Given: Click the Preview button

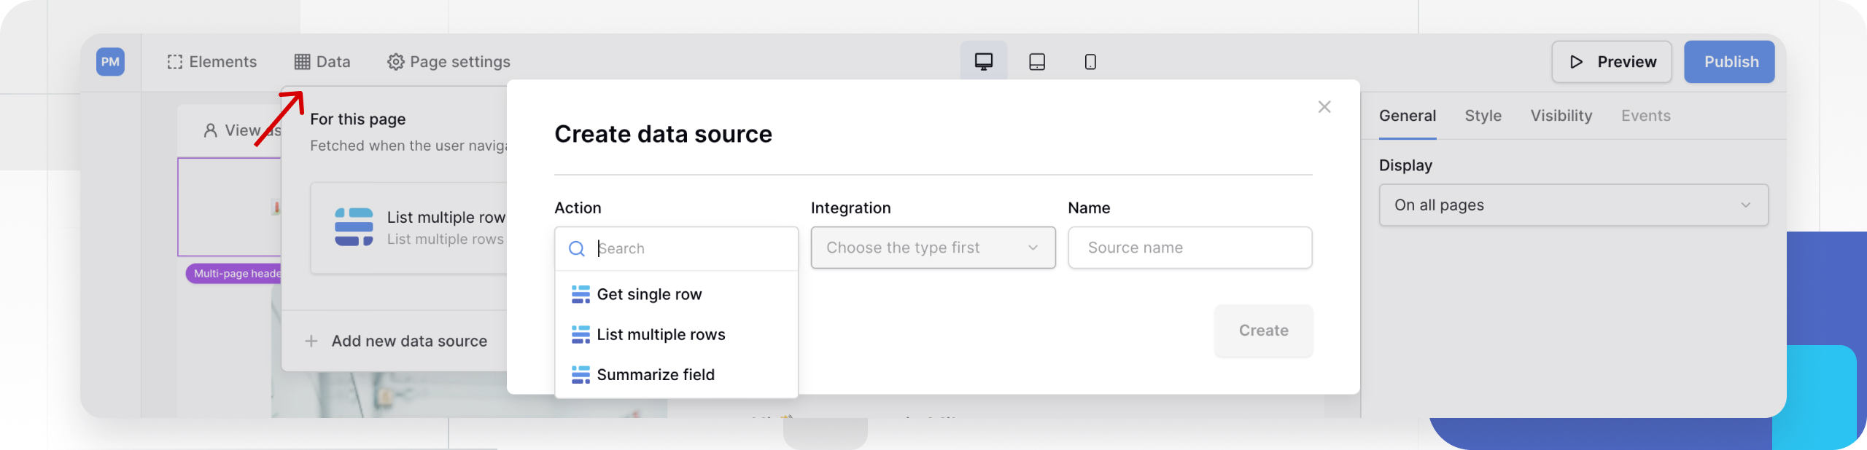Looking at the screenshot, I should (x=1612, y=62).
